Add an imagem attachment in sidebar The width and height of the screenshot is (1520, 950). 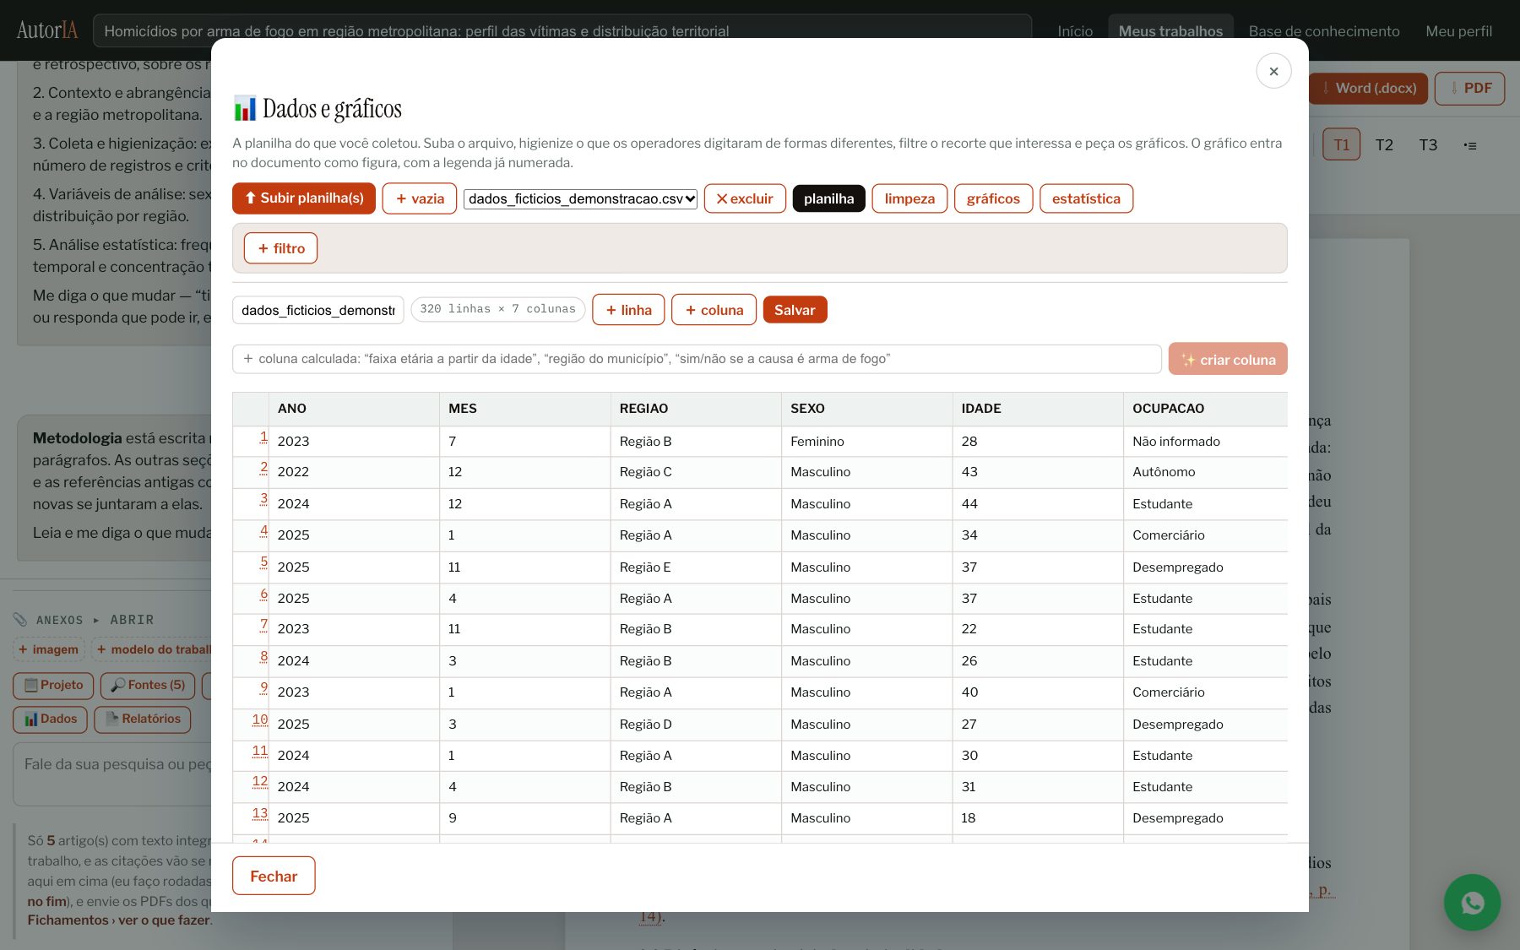(49, 649)
